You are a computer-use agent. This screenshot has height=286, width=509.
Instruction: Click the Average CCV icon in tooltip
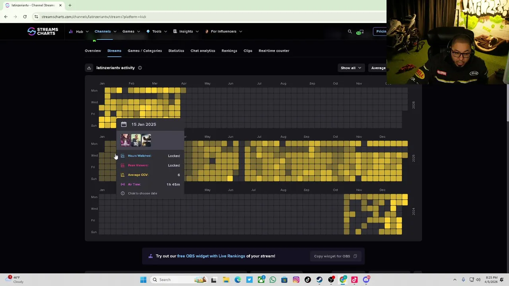[122, 175]
